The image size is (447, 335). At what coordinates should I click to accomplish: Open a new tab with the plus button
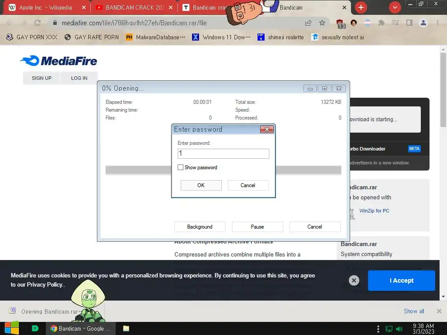pyautogui.click(x=361, y=7)
